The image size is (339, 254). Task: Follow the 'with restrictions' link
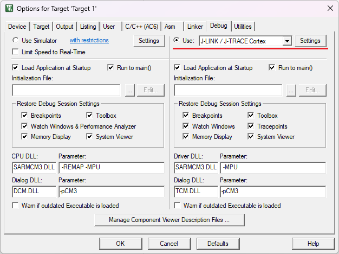point(89,41)
